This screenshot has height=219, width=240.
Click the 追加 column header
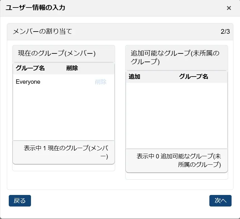click(x=134, y=77)
